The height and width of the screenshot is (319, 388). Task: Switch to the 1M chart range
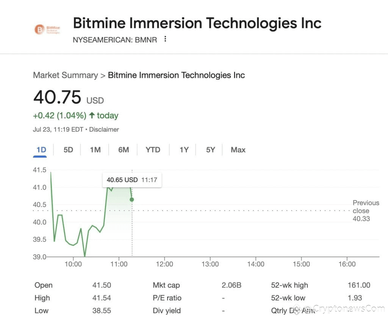tap(95, 150)
